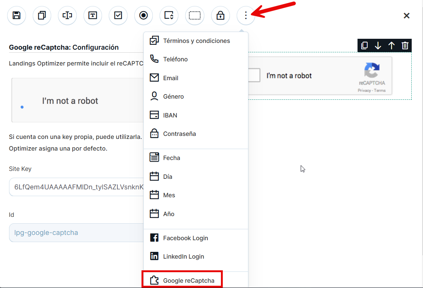Duplicate the selected reCaptcha element
This screenshot has height=288, width=423.
(x=364, y=46)
